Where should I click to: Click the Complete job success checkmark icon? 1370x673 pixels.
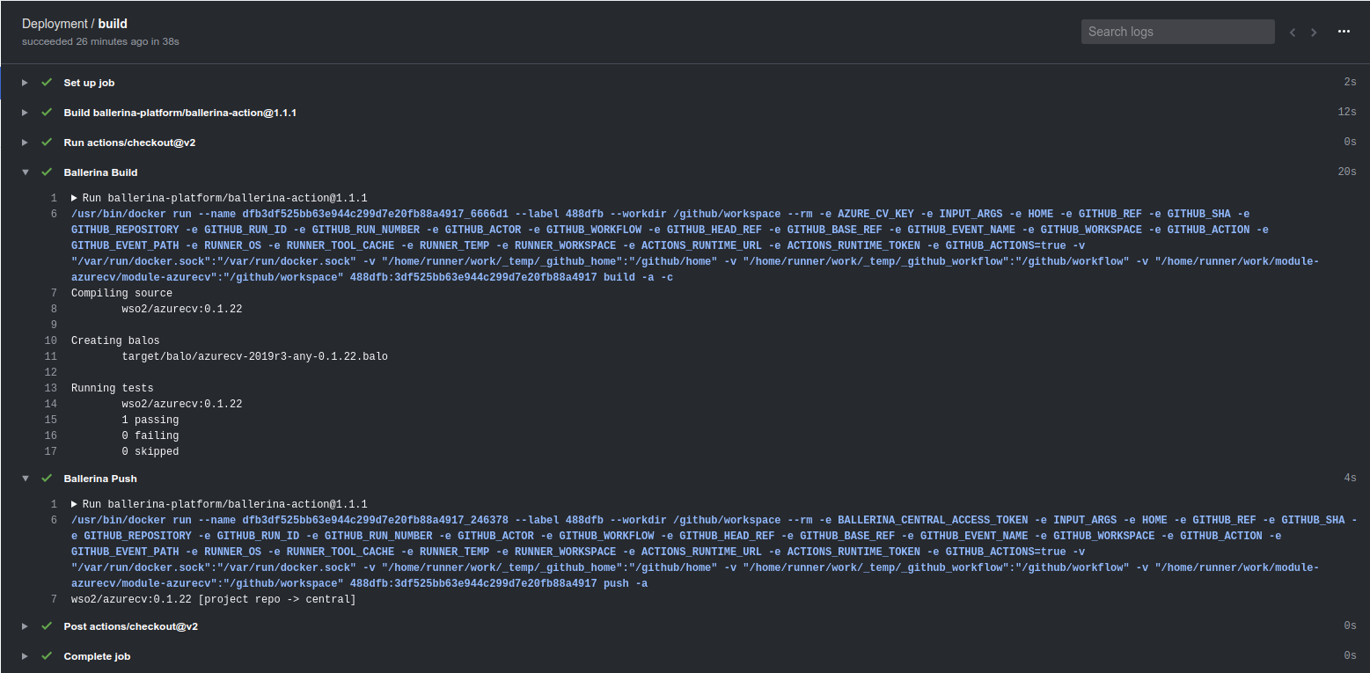[x=47, y=656]
